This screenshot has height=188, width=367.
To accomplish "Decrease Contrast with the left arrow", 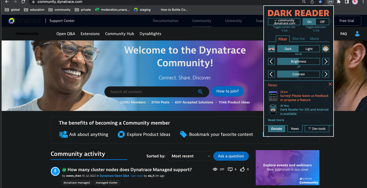I will 271,74.
